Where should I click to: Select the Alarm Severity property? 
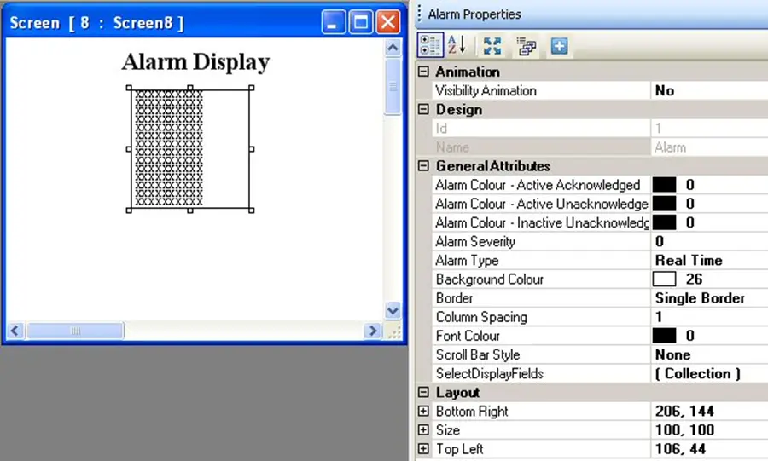tap(475, 241)
